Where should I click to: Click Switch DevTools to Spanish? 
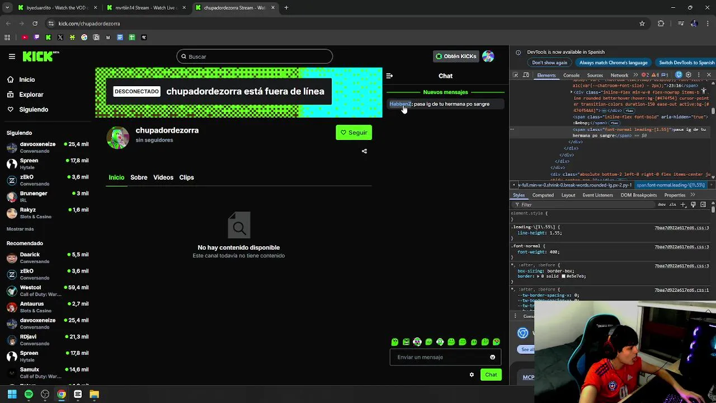(686, 63)
